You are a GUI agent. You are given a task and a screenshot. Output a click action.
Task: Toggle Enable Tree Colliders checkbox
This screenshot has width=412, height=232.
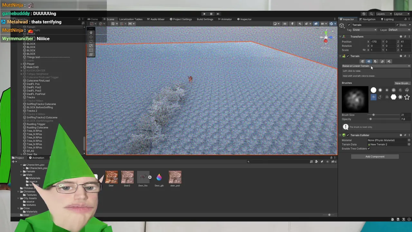coord(369,149)
